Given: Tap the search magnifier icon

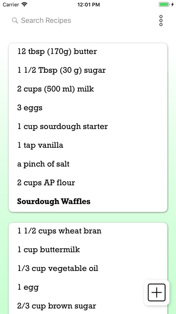Looking at the screenshot, I should pyautogui.click(x=15, y=21).
